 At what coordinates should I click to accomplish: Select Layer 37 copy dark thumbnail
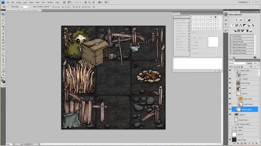click(234, 140)
